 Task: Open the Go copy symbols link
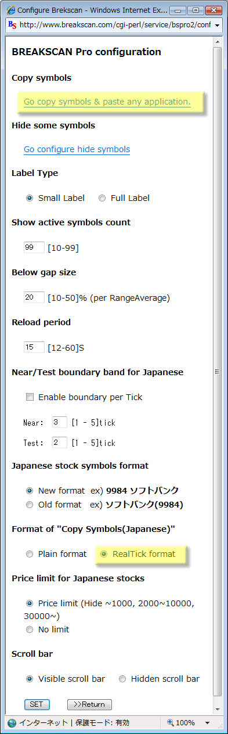click(x=107, y=102)
